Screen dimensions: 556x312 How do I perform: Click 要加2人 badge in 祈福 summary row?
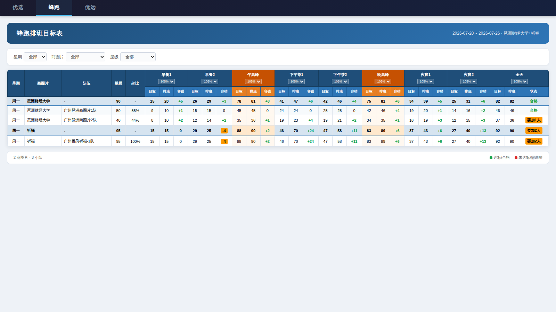tap(534, 131)
